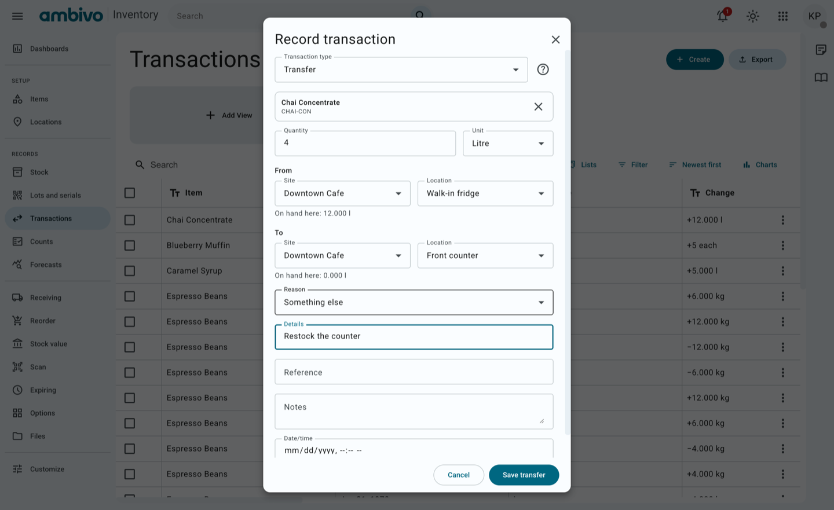Click the Export button
The width and height of the screenshot is (834, 510).
coord(757,60)
